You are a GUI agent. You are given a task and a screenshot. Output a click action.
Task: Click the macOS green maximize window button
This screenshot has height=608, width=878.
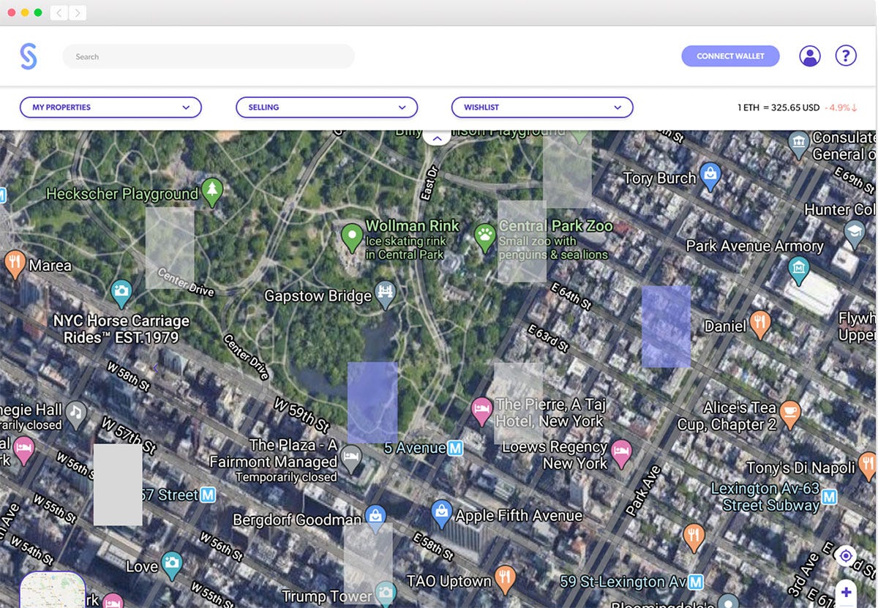coord(37,12)
